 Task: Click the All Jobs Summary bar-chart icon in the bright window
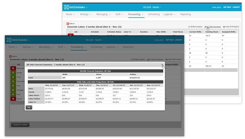pyautogui.click(x=205, y=27)
